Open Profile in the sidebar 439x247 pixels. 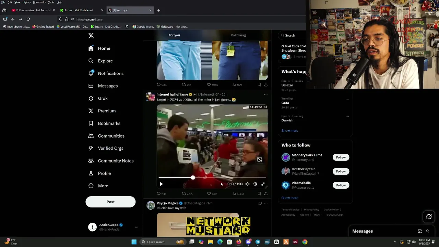[99, 173]
